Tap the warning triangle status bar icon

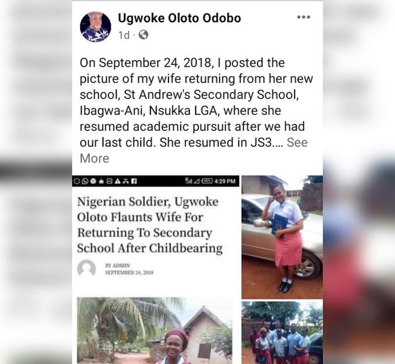tap(117, 181)
